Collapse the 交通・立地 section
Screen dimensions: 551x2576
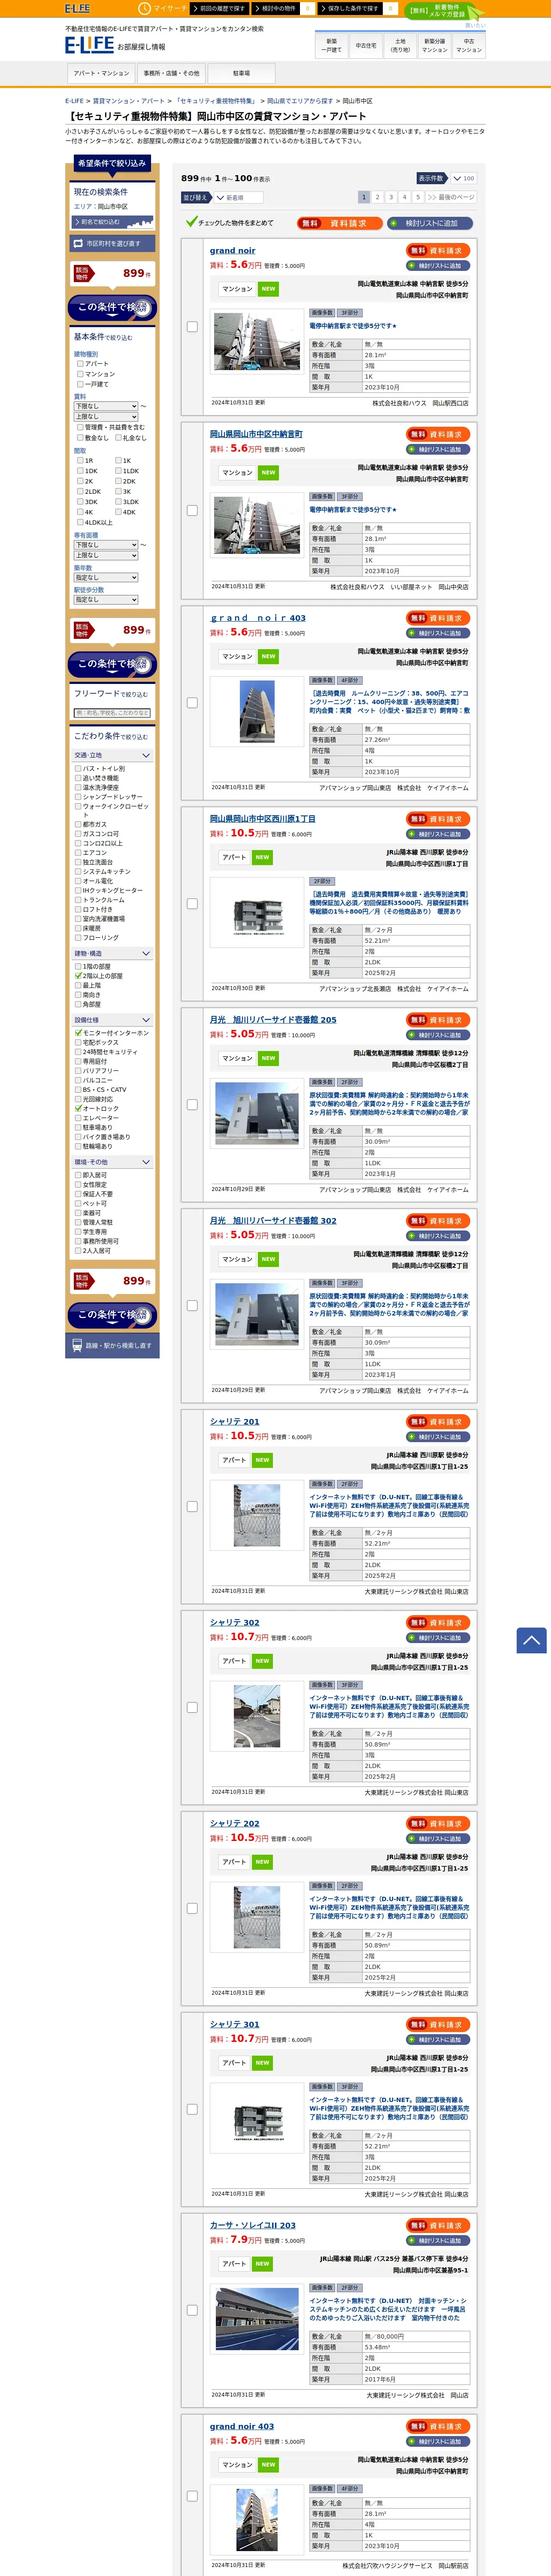pos(112,755)
